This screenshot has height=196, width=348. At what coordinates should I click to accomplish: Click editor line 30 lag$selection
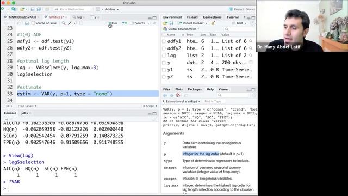pos(35,74)
